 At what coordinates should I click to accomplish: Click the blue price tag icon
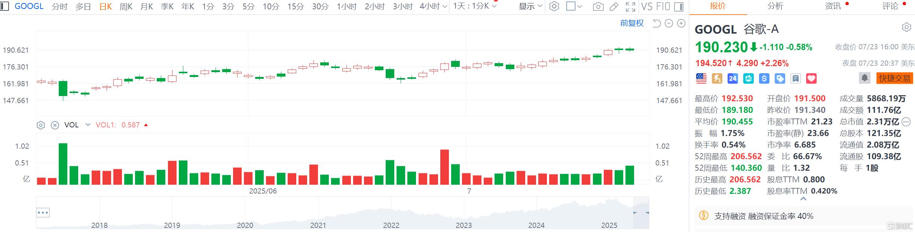[x=780, y=78]
